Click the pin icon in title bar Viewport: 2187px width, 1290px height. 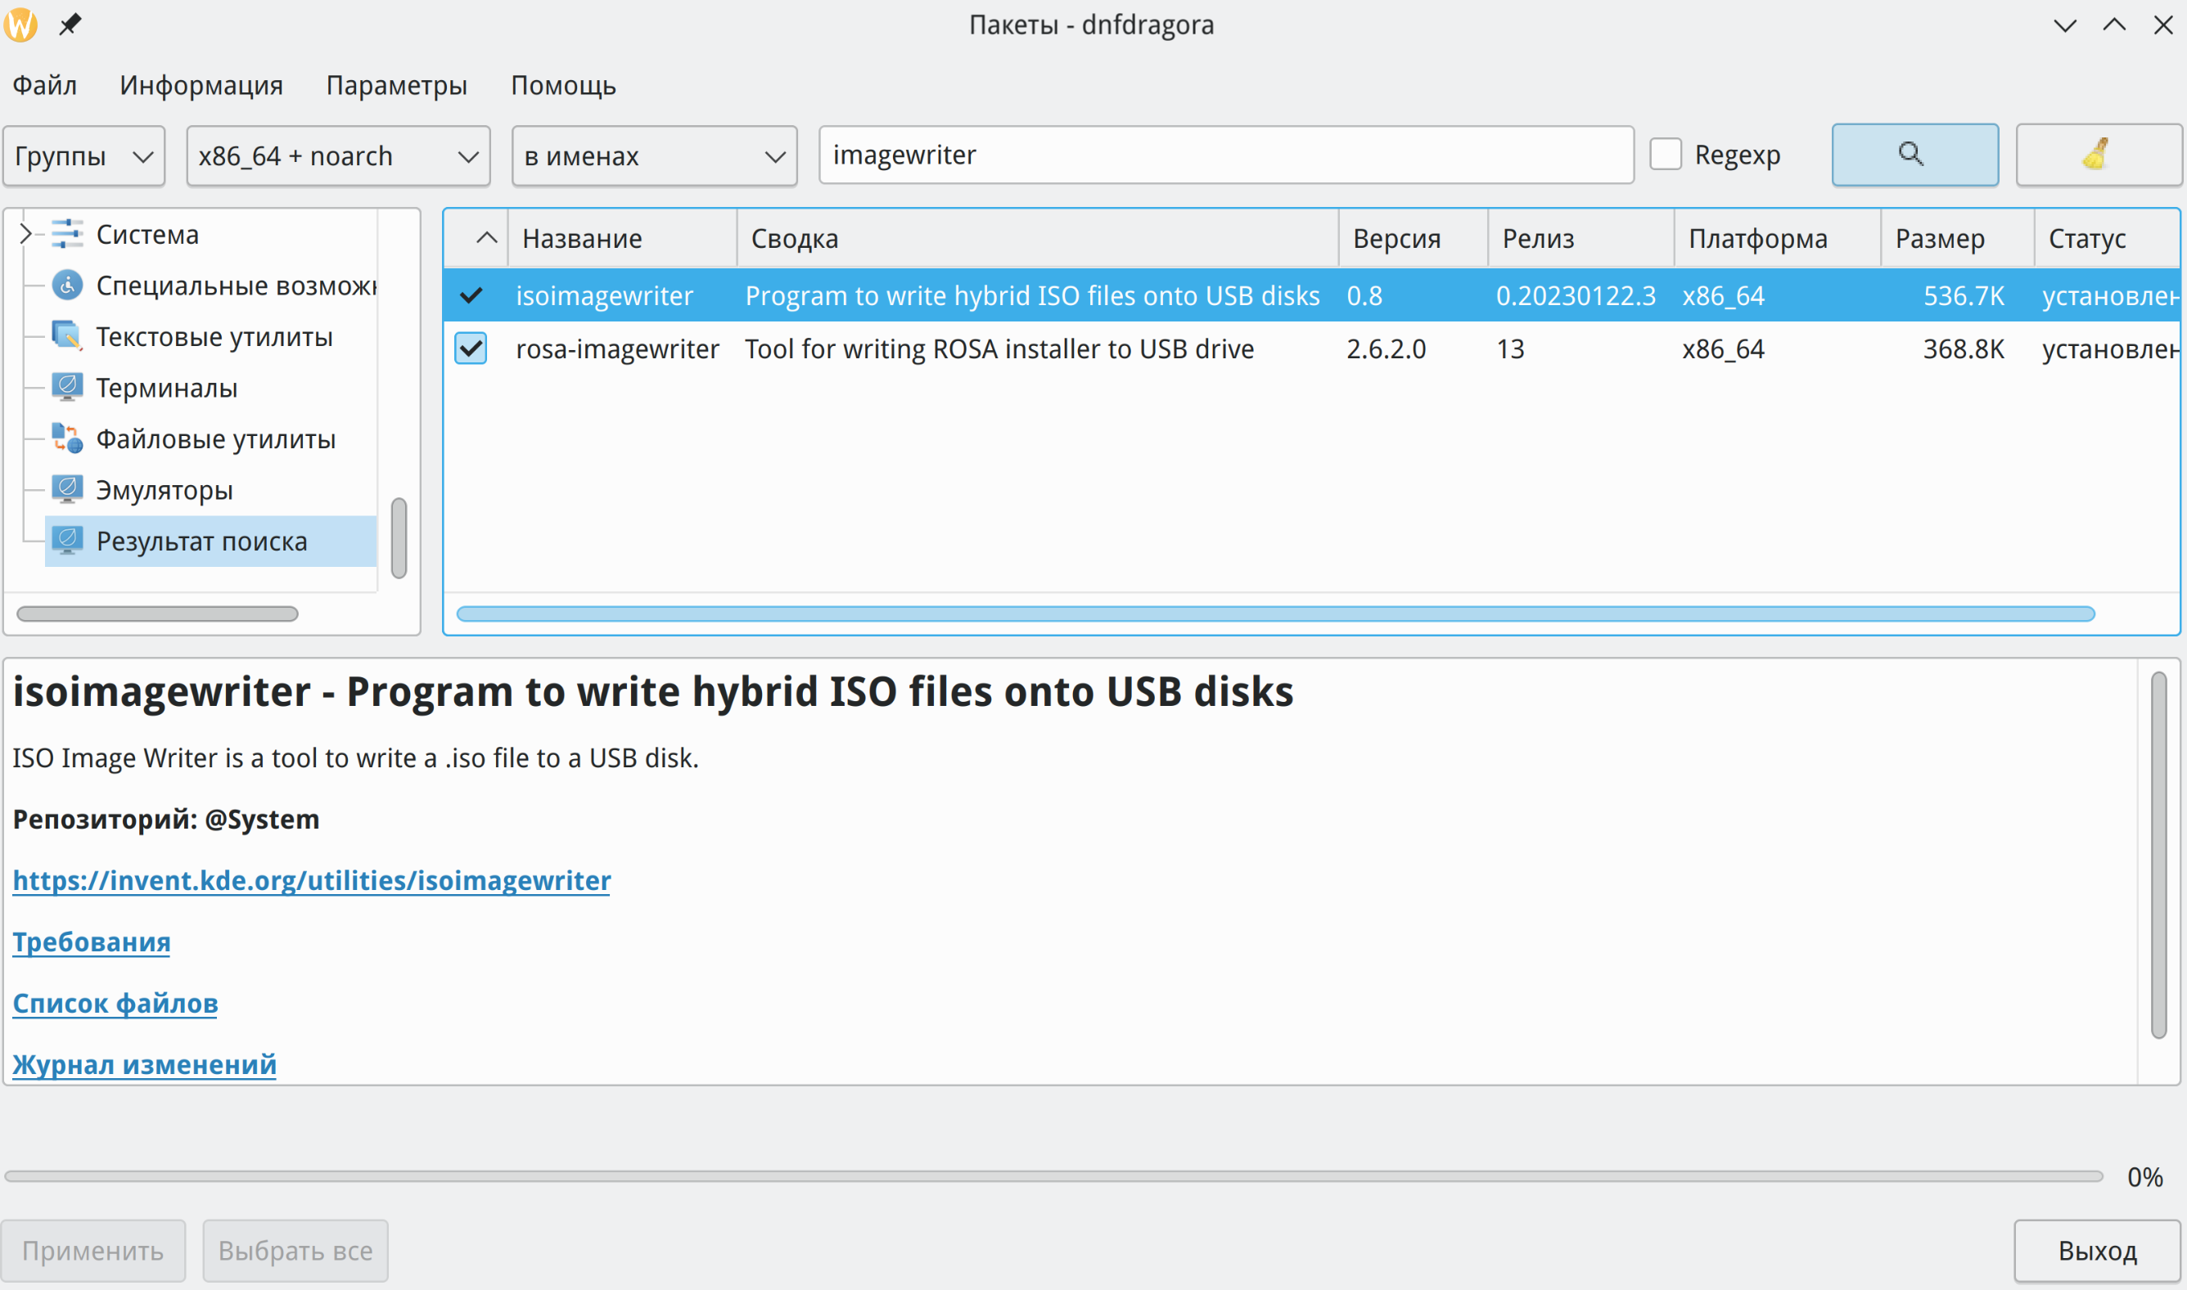(x=70, y=25)
